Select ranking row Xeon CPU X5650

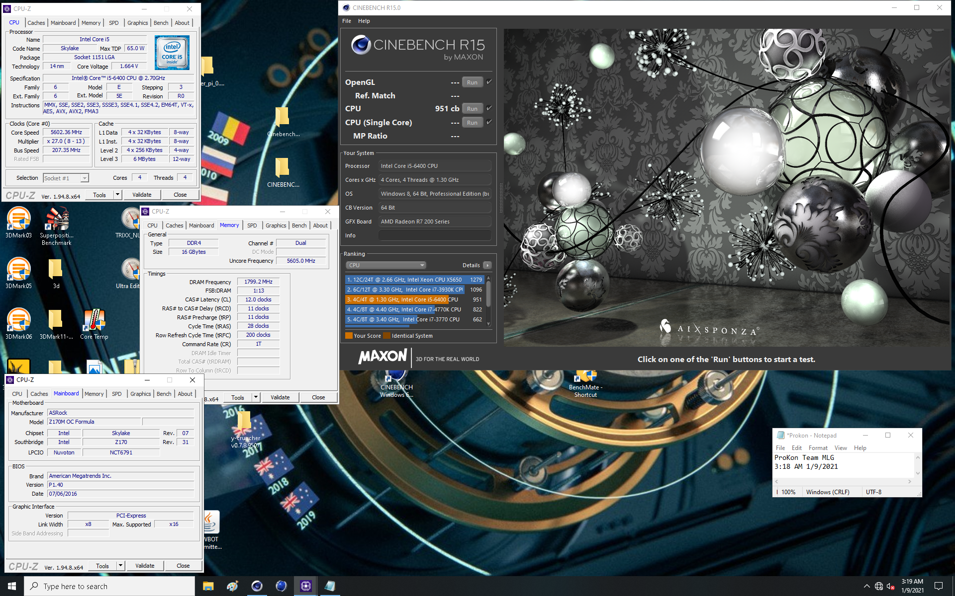click(414, 280)
